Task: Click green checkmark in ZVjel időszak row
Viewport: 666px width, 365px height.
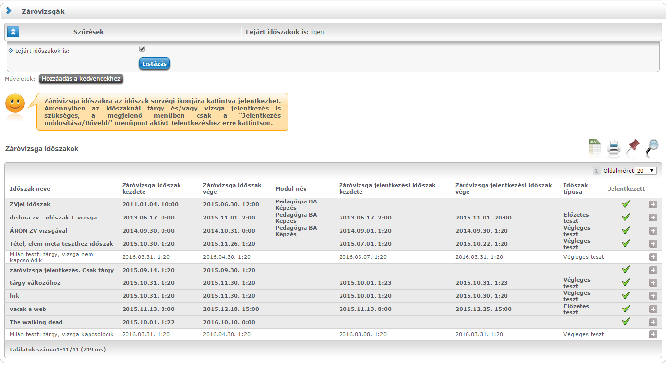Action: pos(626,204)
